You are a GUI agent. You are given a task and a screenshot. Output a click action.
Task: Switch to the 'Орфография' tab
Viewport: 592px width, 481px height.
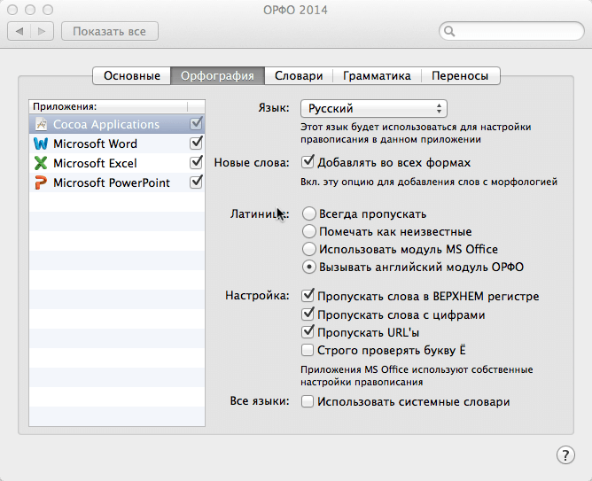pyautogui.click(x=217, y=76)
